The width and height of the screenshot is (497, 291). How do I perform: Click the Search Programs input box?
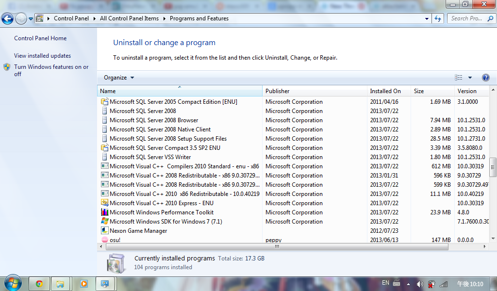tap(466, 18)
